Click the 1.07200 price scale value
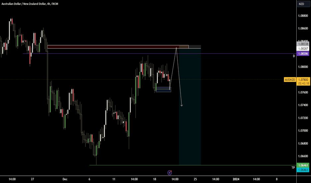 303,118
